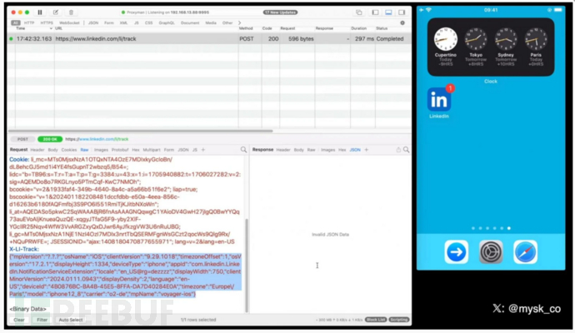The image size is (575, 333).
Task: Open the blue arrow app in iPhone dock
Action: [456, 252]
